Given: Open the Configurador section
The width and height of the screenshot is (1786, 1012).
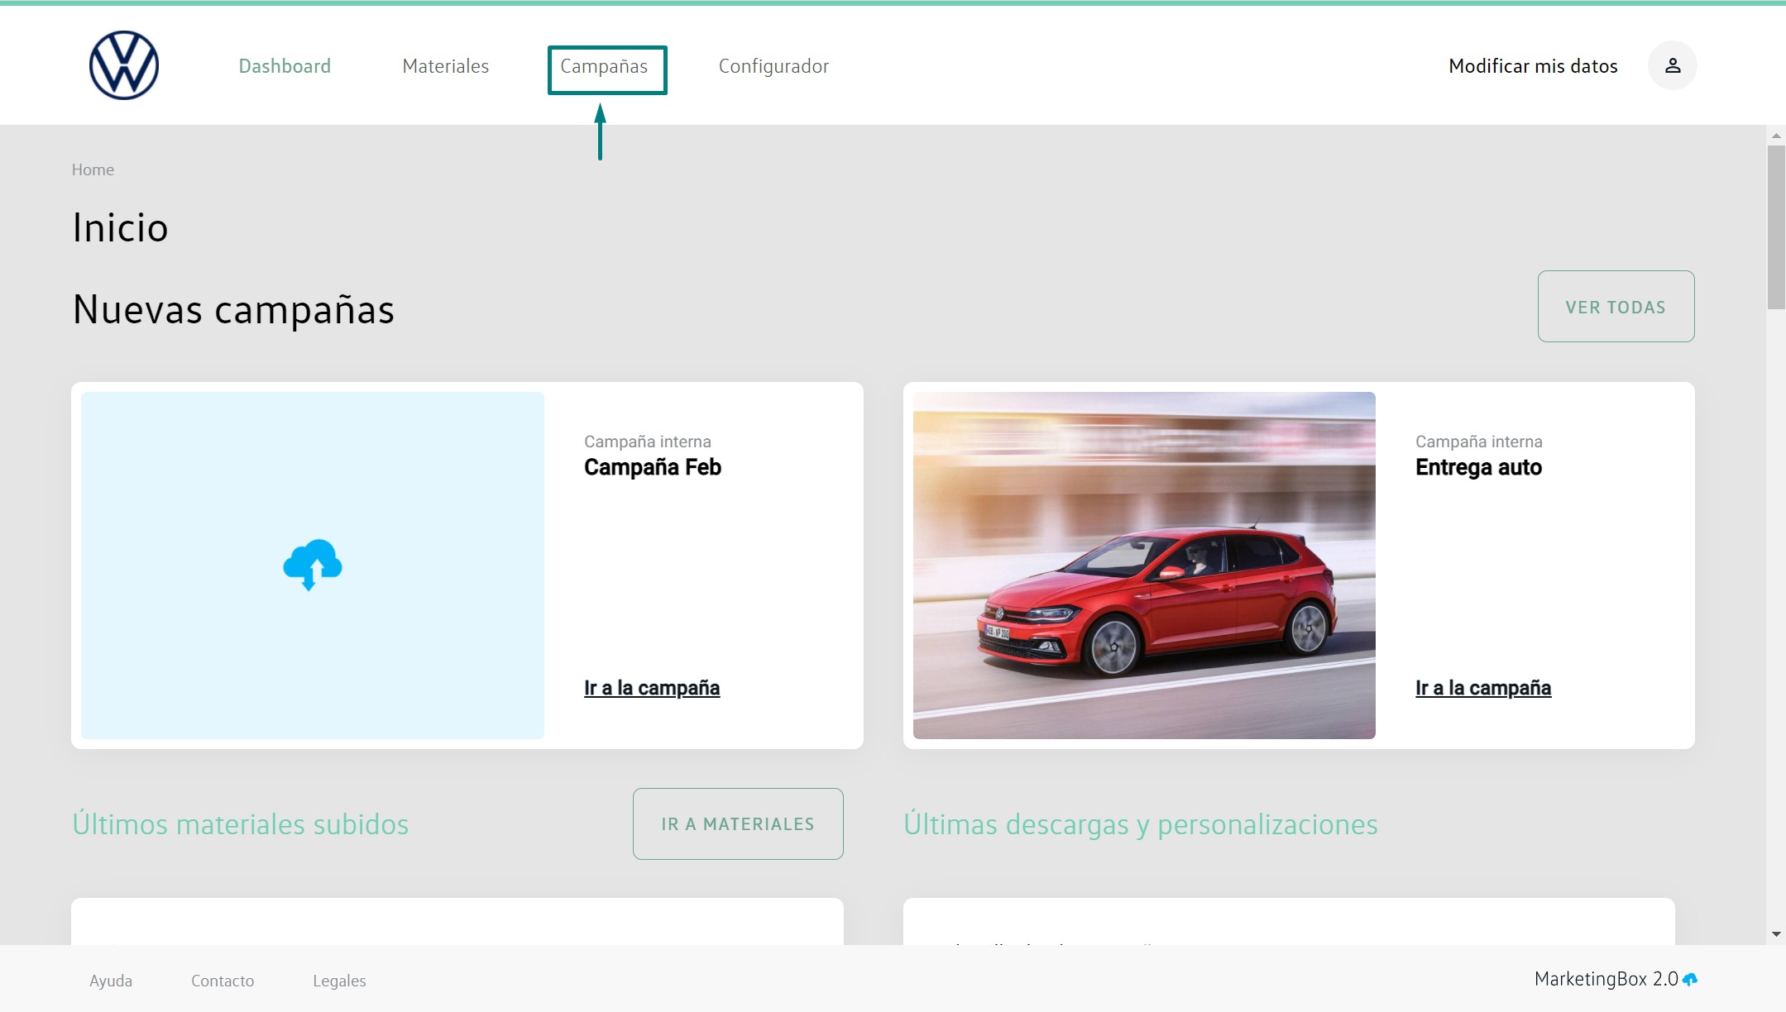Looking at the screenshot, I should (773, 66).
